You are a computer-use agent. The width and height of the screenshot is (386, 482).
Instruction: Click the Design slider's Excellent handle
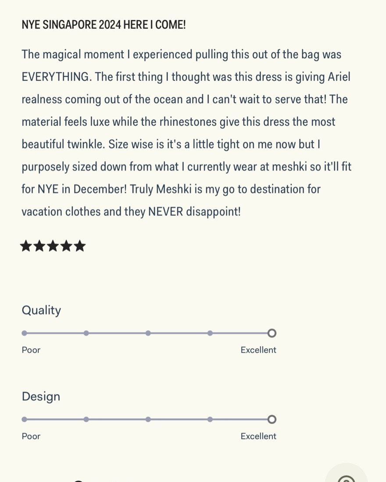pyautogui.click(x=272, y=419)
